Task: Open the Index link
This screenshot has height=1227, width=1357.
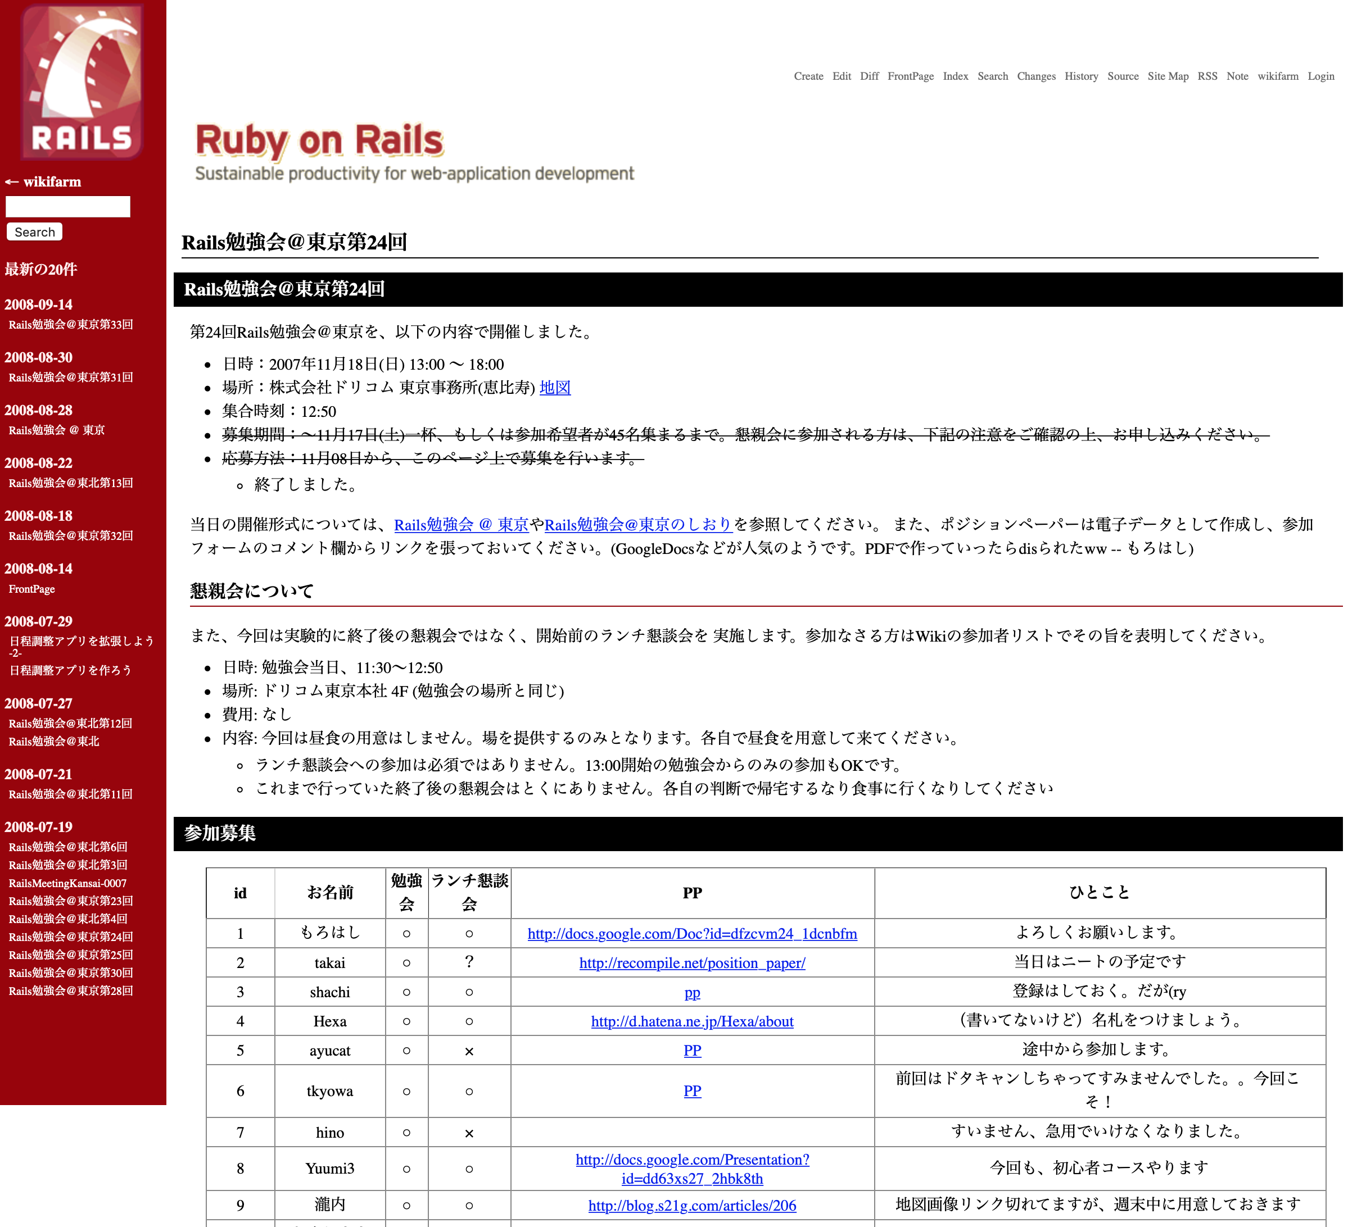Action: (x=955, y=76)
